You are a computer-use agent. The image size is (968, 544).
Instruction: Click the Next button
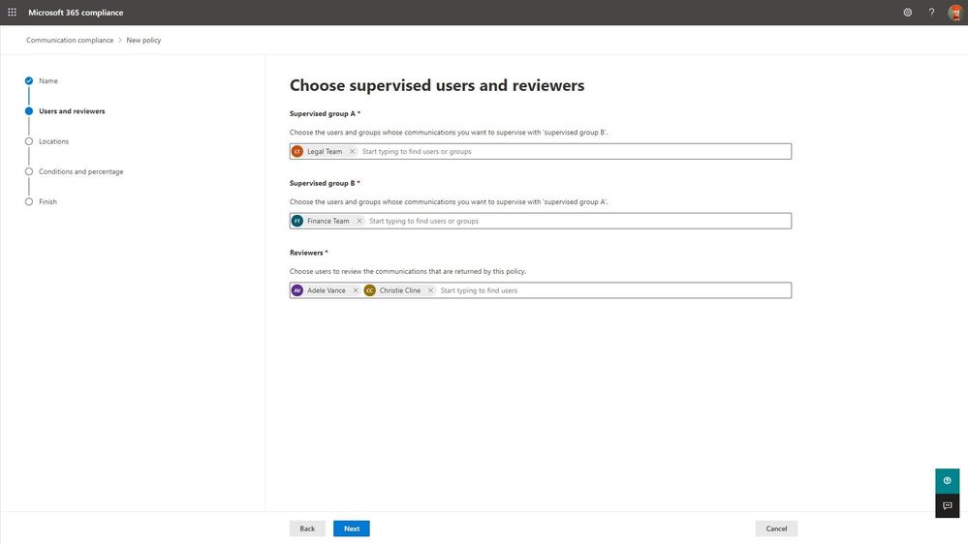tap(351, 529)
